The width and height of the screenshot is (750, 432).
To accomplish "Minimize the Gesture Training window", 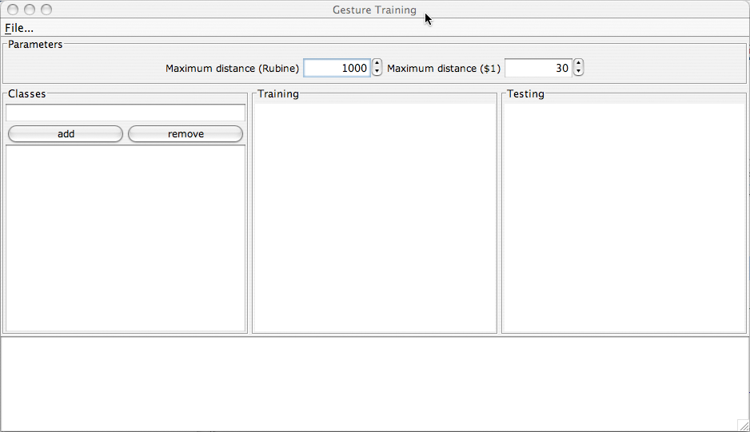I will pyautogui.click(x=30, y=10).
